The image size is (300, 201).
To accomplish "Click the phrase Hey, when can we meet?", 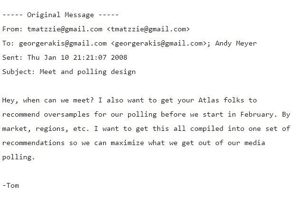I will click(48, 100).
